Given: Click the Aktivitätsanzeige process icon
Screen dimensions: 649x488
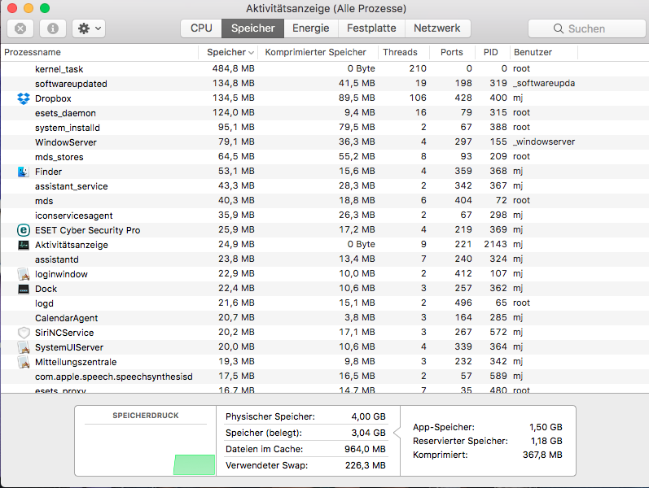Looking at the screenshot, I should 24,245.
